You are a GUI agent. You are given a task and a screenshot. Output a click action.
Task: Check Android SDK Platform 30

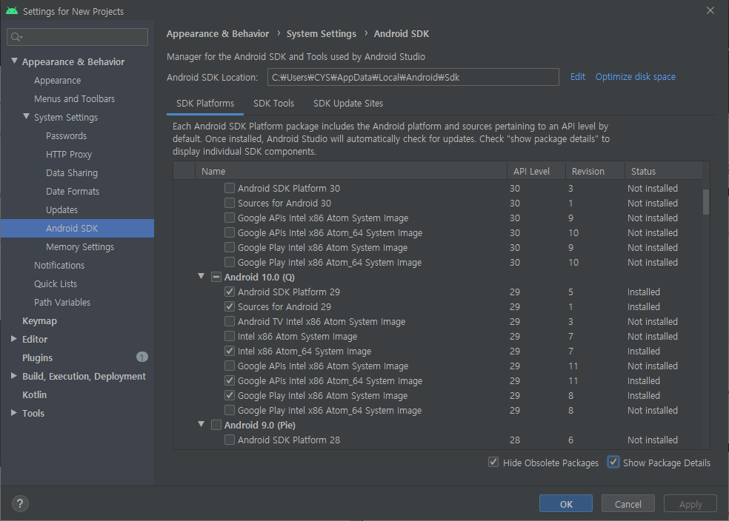coord(229,188)
